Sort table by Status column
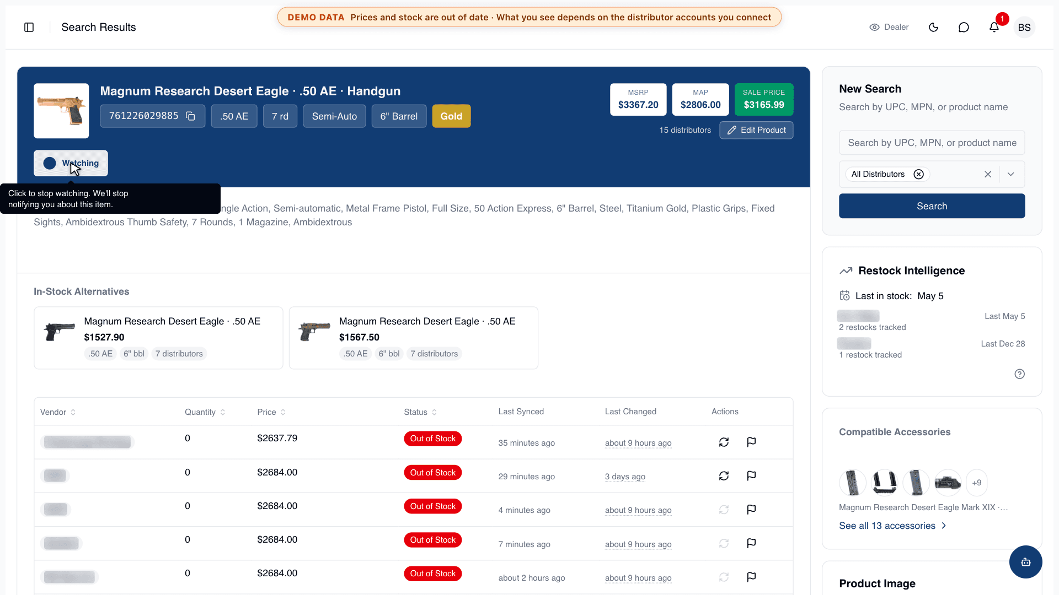The image size is (1059, 595). click(x=420, y=412)
